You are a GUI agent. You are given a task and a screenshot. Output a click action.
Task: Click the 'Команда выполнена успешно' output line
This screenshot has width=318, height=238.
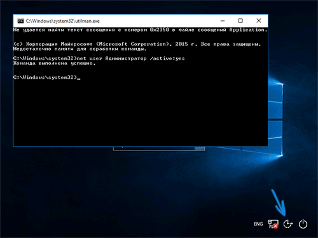(x=54, y=63)
